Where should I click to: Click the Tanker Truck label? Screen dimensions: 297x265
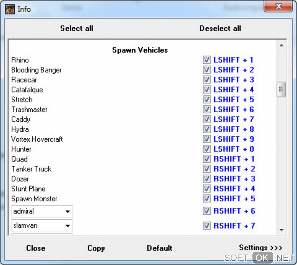pyautogui.click(x=31, y=169)
